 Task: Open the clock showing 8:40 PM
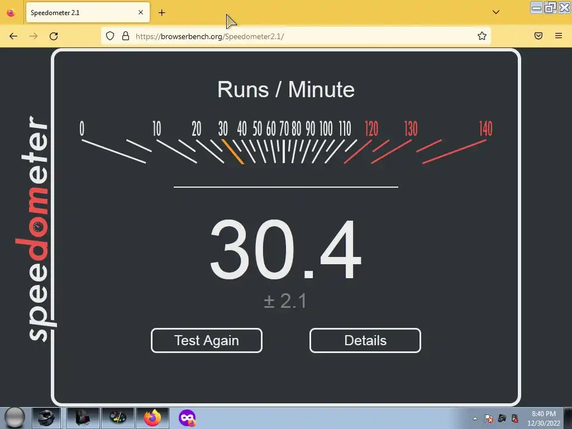pyautogui.click(x=544, y=418)
